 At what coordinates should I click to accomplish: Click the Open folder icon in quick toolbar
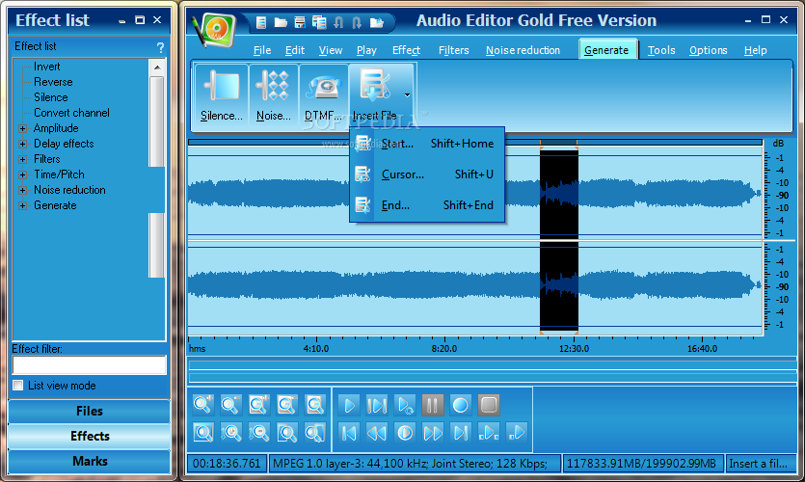[281, 22]
